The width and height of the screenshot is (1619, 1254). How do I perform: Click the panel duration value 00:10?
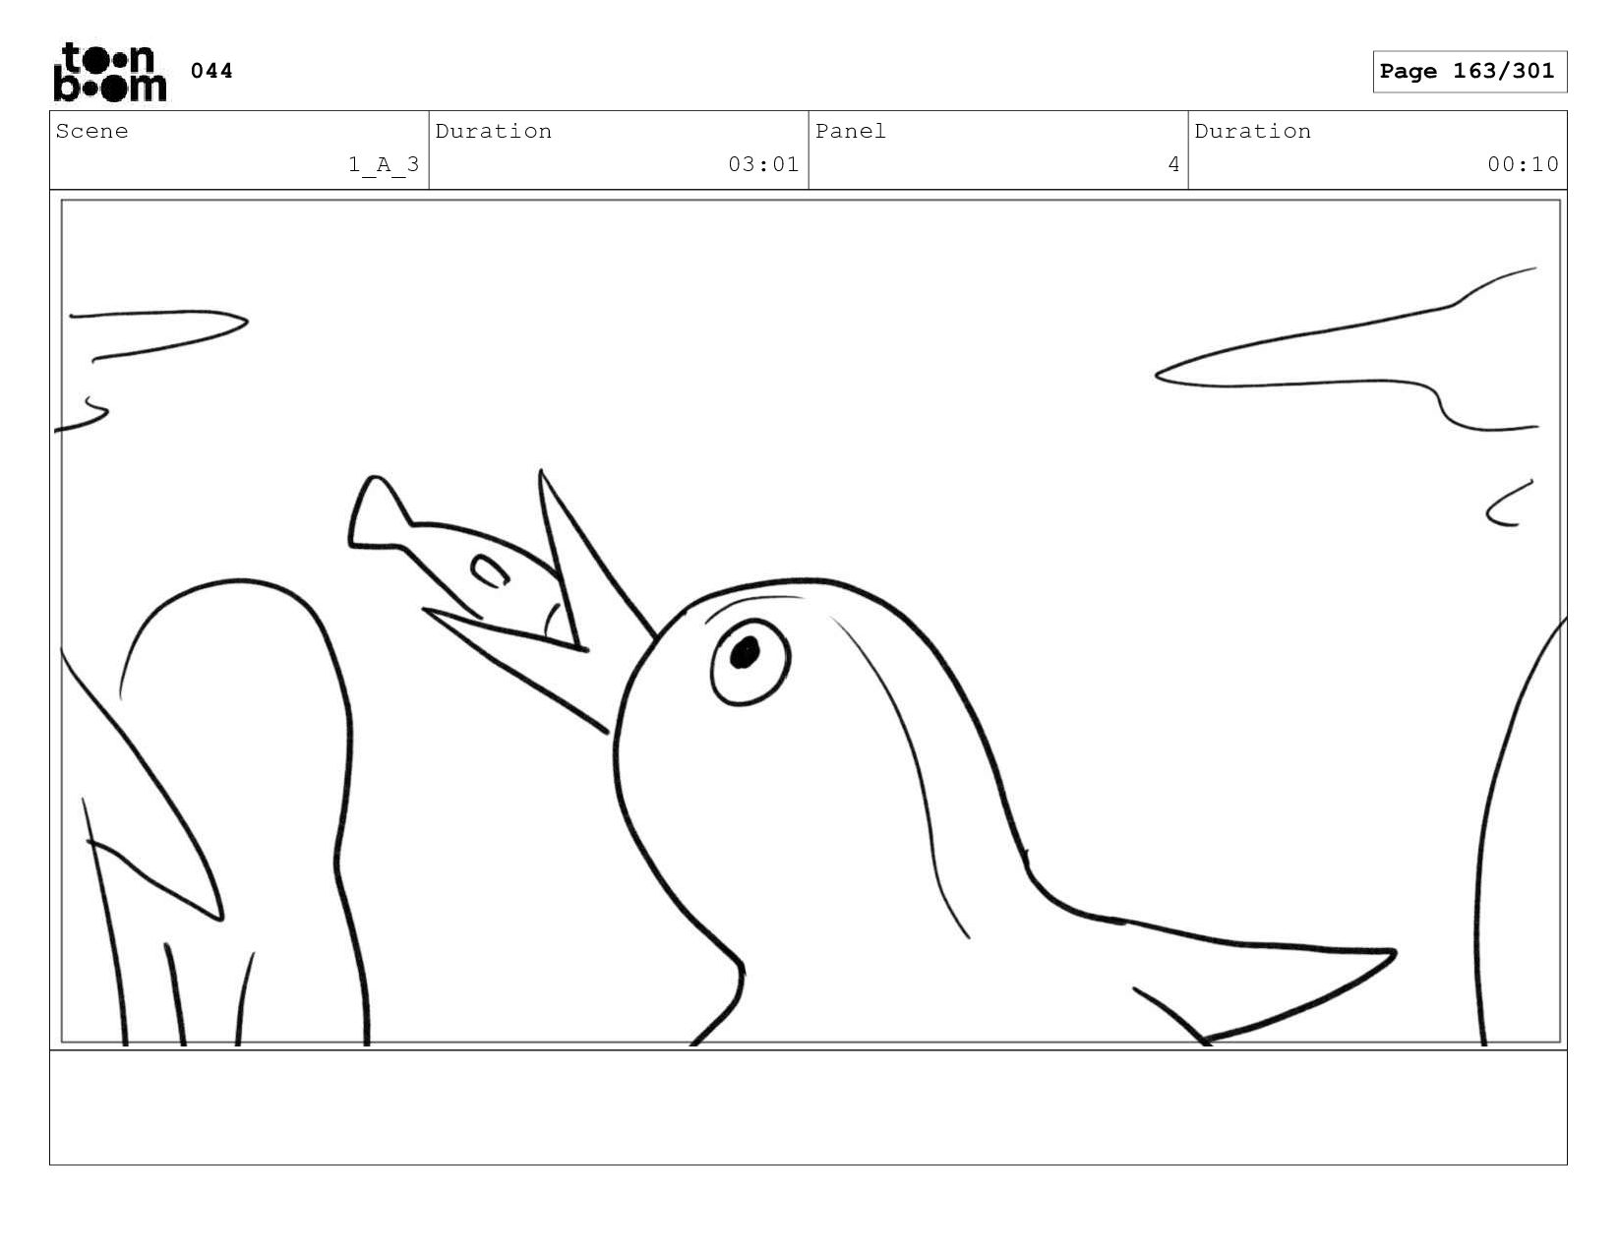(x=1523, y=164)
